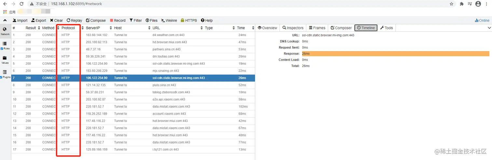Toggle the Plugins checkbox

(2, 77)
